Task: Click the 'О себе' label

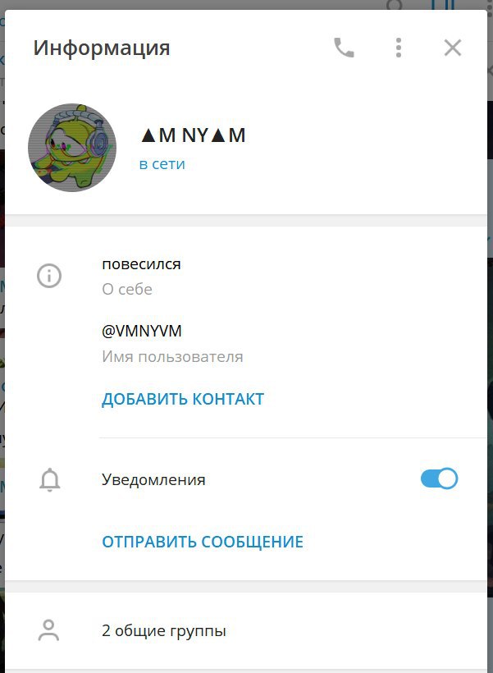Action: 127,289
